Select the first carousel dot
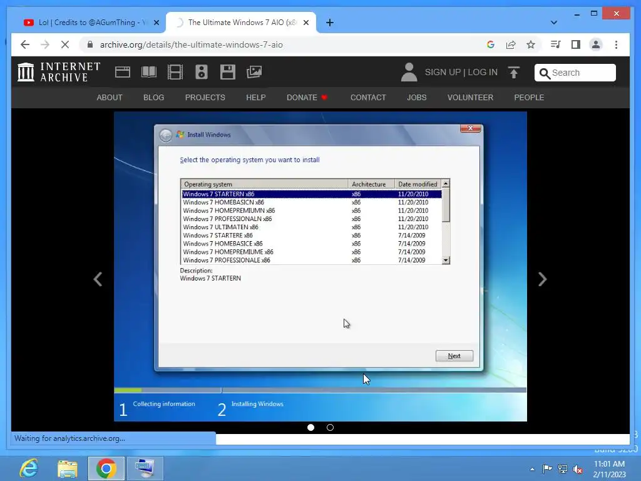 coord(310,427)
